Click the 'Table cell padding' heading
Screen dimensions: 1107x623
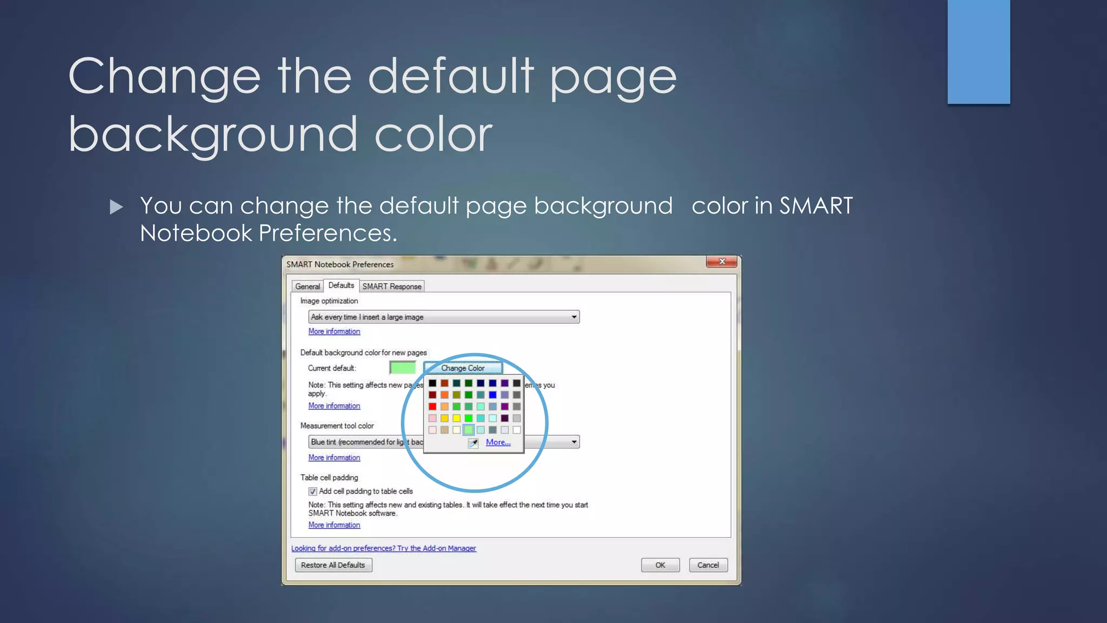pyautogui.click(x=329, y=478)
